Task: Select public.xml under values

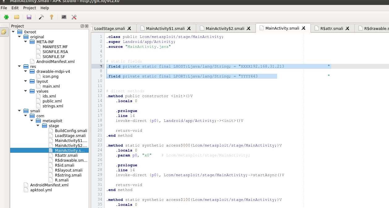Action: (x=52, y=101)
